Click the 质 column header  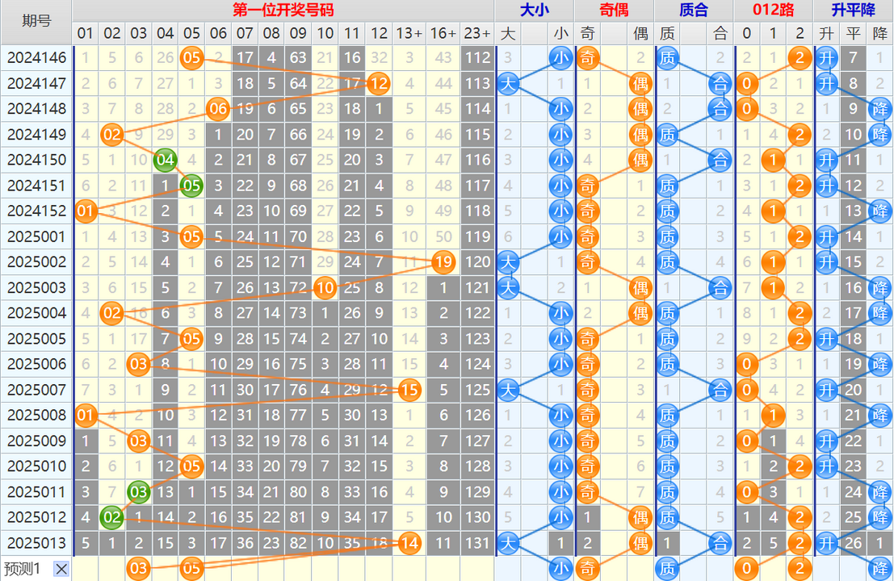tap(667, 33)
